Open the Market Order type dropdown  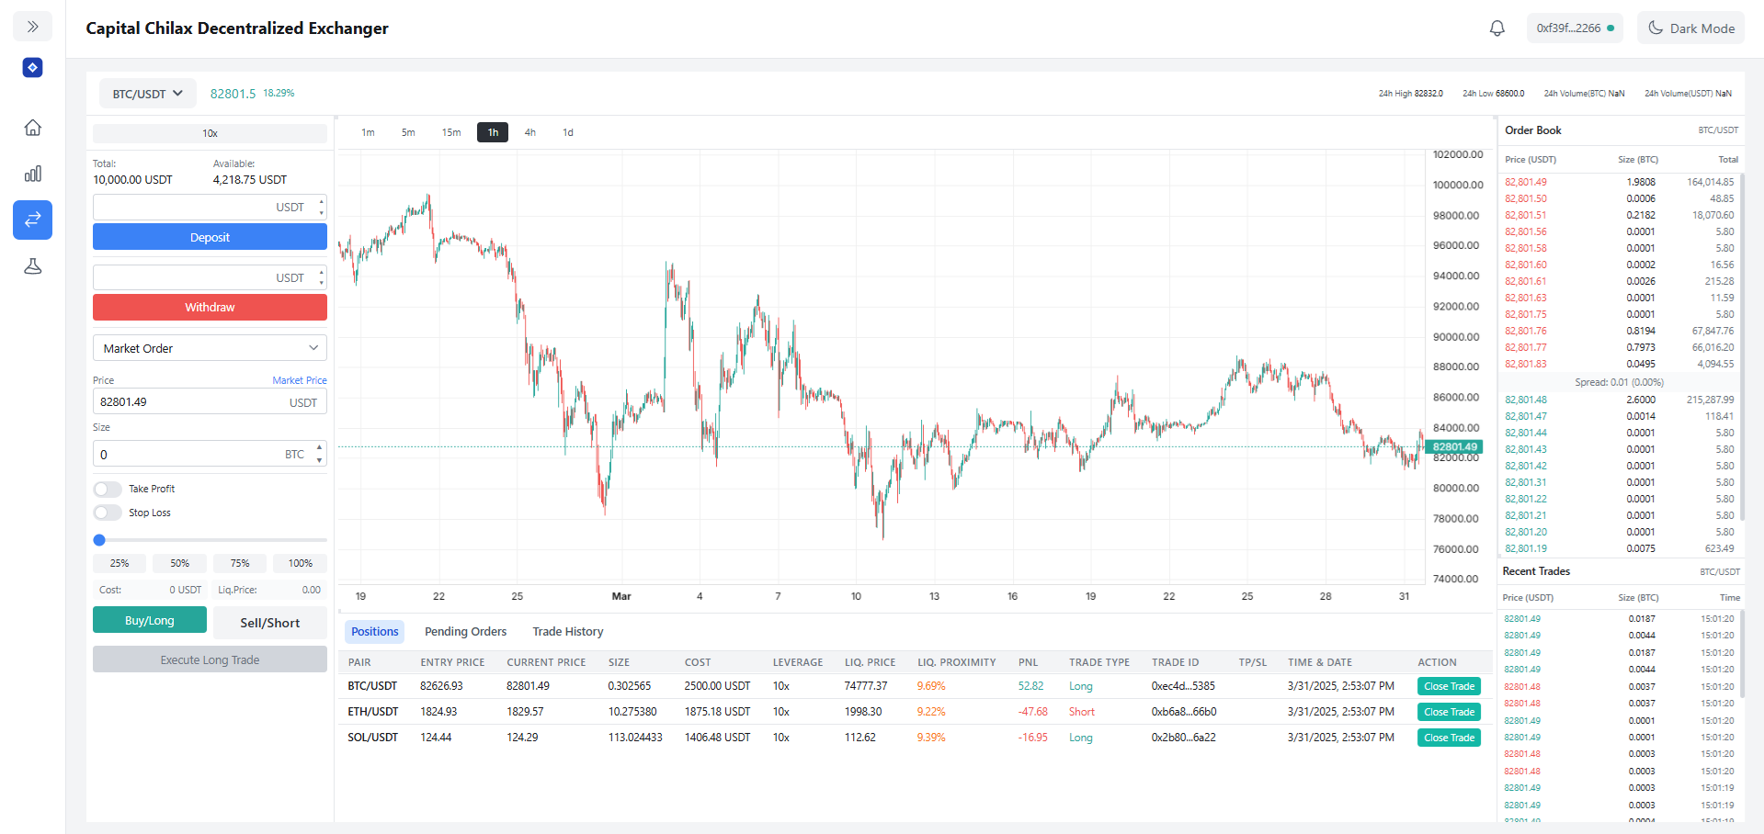point(209,347)
